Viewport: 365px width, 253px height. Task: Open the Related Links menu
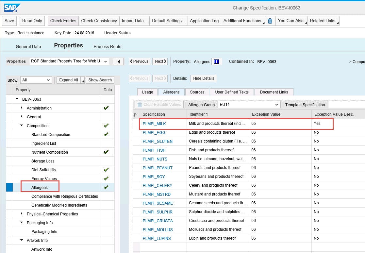click(323, 21)
